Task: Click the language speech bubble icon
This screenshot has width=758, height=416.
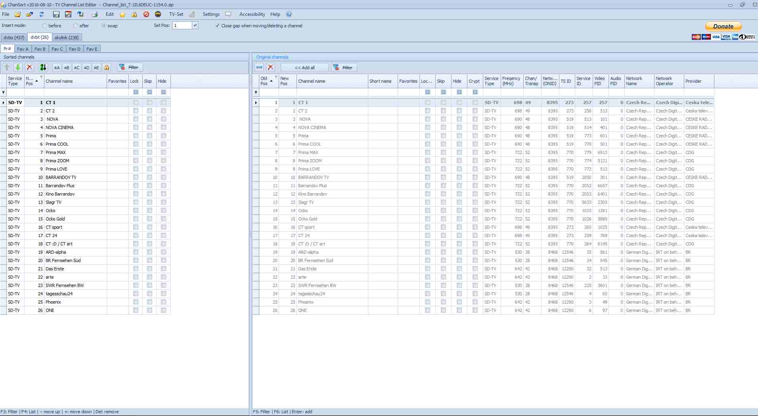Action: pyautogui.click(x=228, y=14)
